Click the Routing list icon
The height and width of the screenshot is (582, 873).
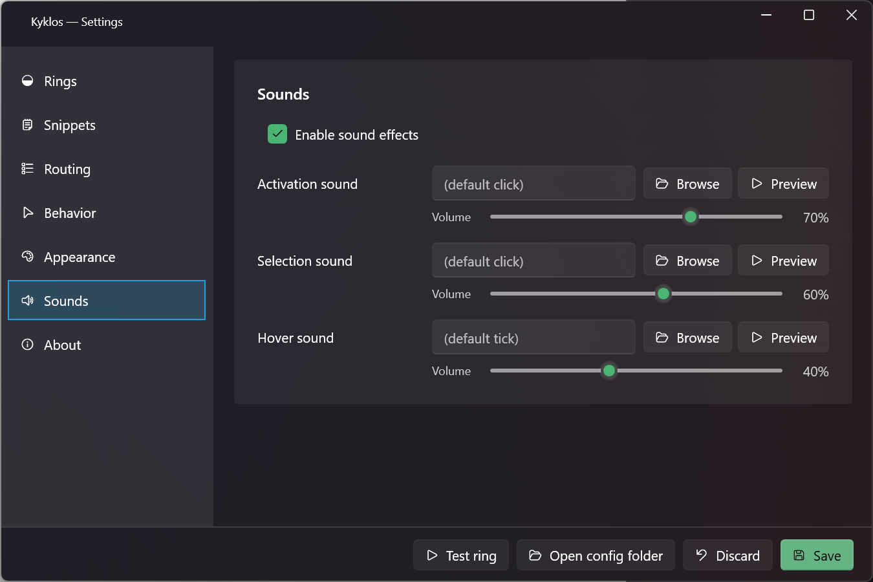click(x=27, y=169)
